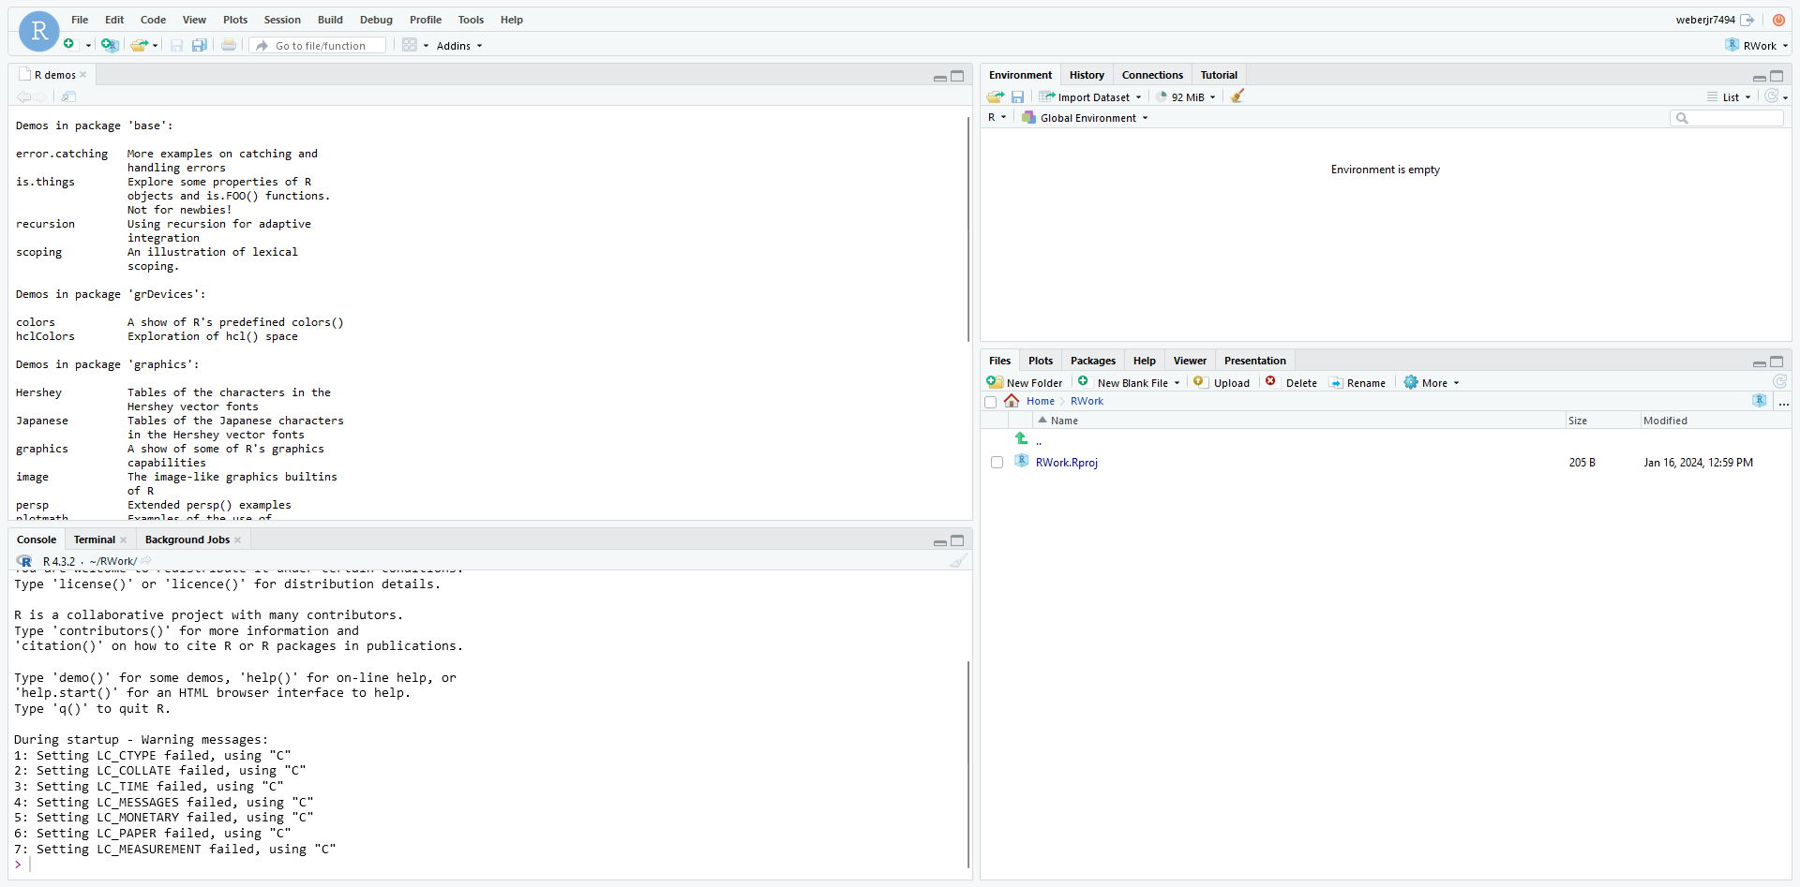Navigate to Home via breadcrumb
Image resolution: width=1800 pixels, height=887 pixels.
1040,401
